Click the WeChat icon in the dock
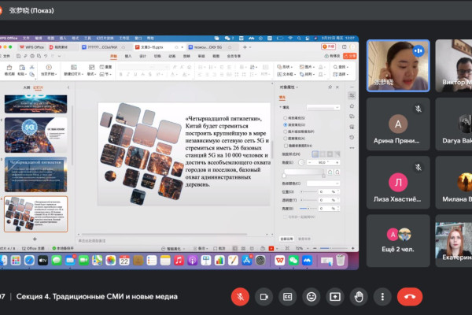Screen dimensions: 472x315 293,260
